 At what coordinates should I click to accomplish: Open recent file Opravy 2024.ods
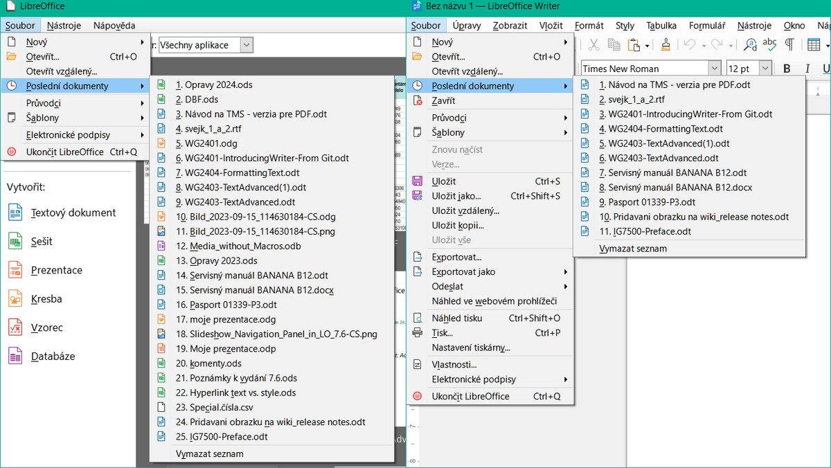(x=214, y=85)
